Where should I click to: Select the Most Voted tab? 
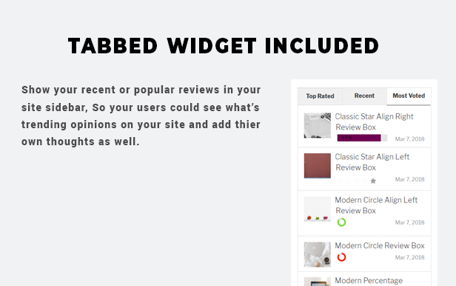(409, 96)
